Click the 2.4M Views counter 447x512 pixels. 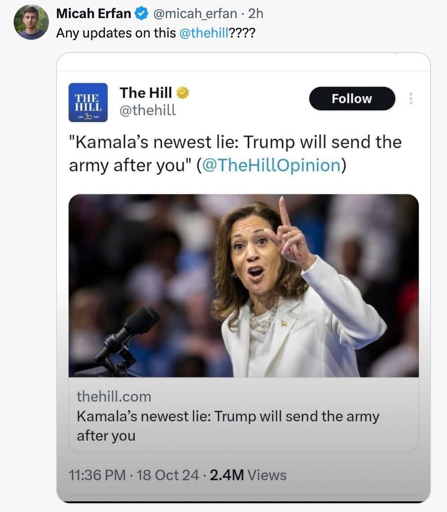tap(247, 475)
